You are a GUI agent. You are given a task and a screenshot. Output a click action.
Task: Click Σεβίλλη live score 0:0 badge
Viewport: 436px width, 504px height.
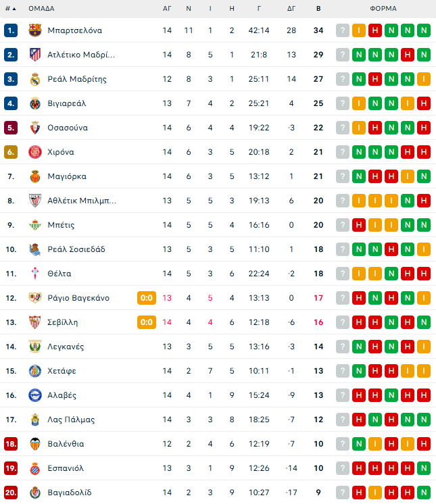click(146, 322)
